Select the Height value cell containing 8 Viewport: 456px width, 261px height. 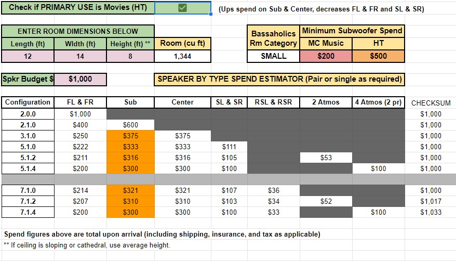pos(130,56)
